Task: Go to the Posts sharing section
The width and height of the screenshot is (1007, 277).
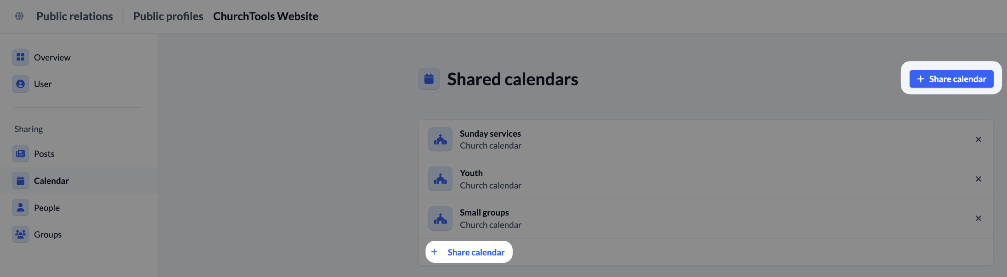Action: [x=44, y=154]
